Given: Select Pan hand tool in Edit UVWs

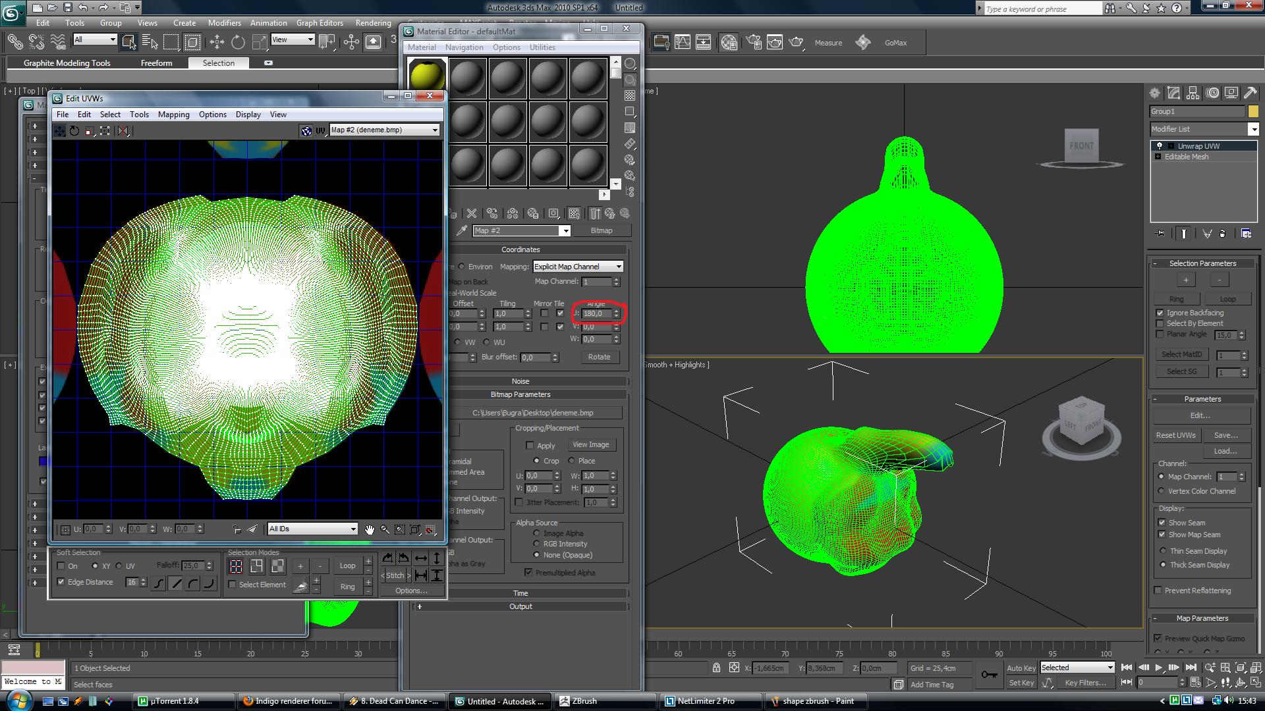Looking at the screenshot, I should pyautogui.click(x=370, y=529).
